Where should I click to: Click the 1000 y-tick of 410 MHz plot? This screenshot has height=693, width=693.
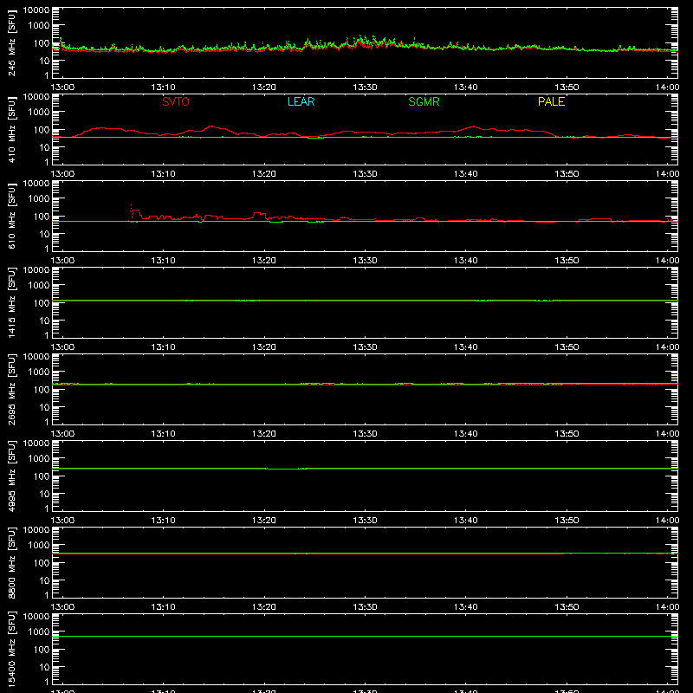[39, 113]
